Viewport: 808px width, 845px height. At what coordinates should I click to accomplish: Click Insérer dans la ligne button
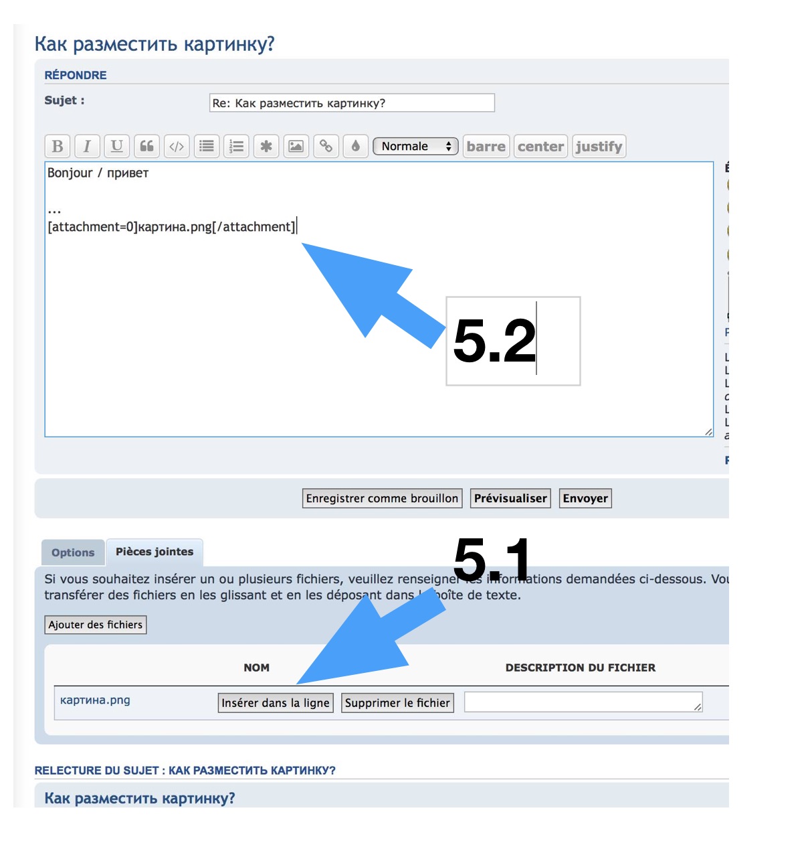tap(276, 703)
